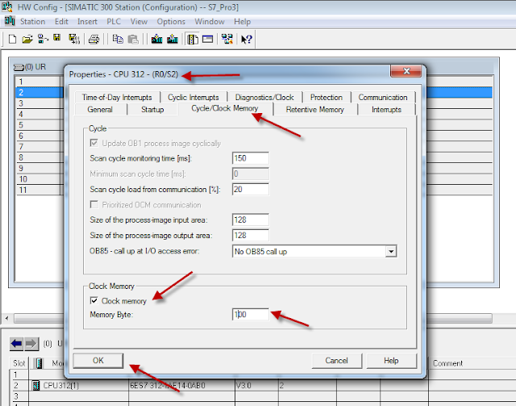Open the Window menu
Image resolution: width=516 pixels, height=406 pixels.
click(x=210, y=22)
